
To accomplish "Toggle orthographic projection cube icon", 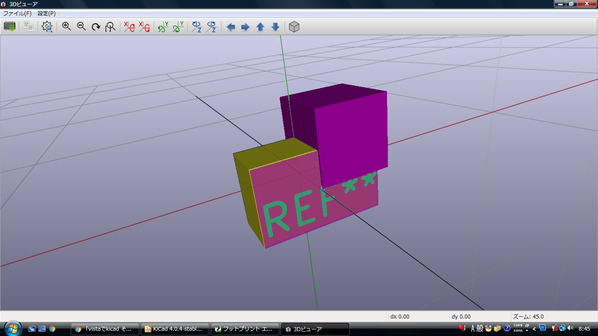I will pos(294,27).
